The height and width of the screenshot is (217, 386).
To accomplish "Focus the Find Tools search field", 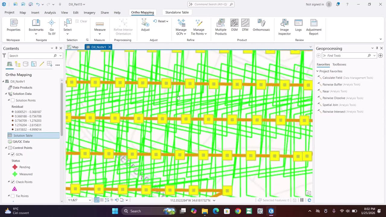I will pos(349,55).
